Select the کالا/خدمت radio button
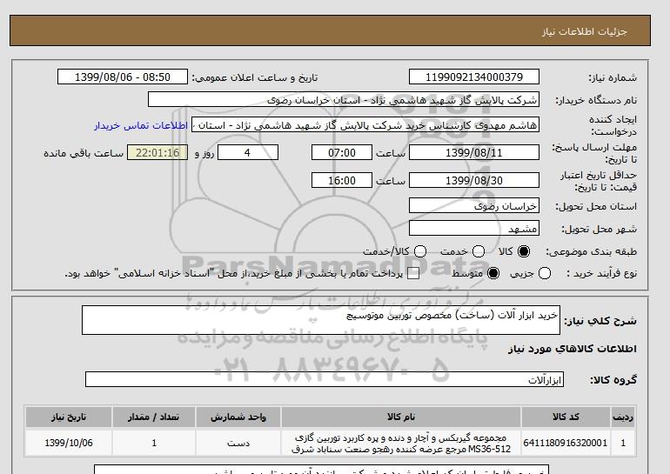The image size is (670, 474). click(x=420, y=251)
